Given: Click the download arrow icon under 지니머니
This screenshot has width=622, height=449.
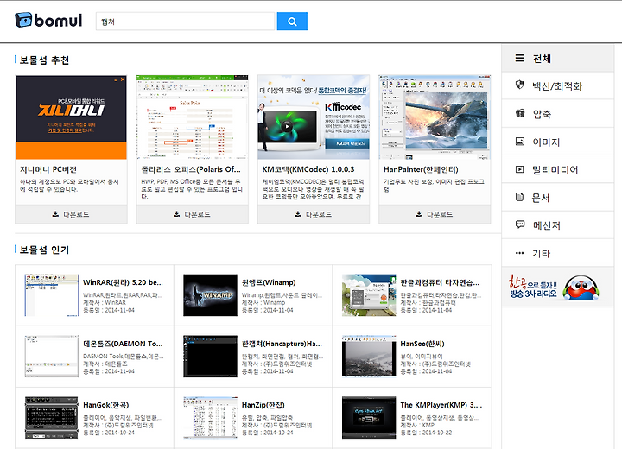Looking at the screenshot, I should tap(55, 214).
